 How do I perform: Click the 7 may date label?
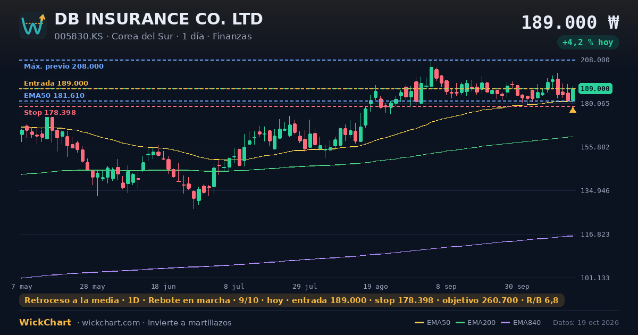click(22, 286)
